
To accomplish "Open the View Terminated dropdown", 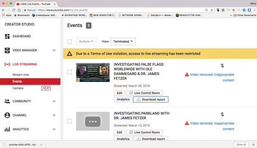I will point(123,42).
